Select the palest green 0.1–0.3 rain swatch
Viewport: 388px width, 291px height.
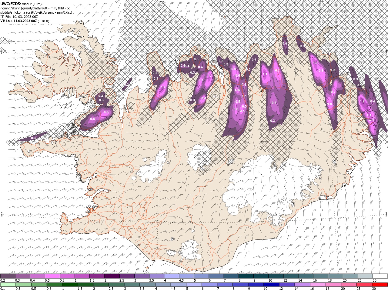8,285
